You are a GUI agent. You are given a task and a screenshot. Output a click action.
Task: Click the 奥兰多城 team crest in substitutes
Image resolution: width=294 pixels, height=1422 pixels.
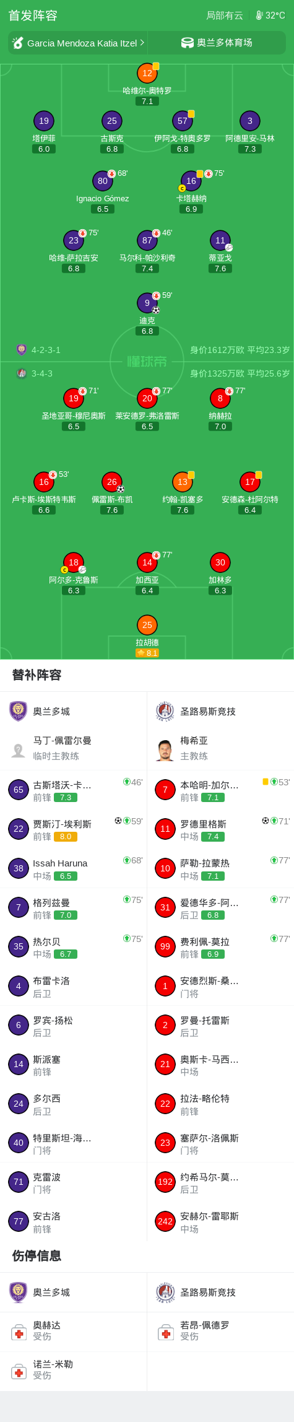(x=18, y=711)
